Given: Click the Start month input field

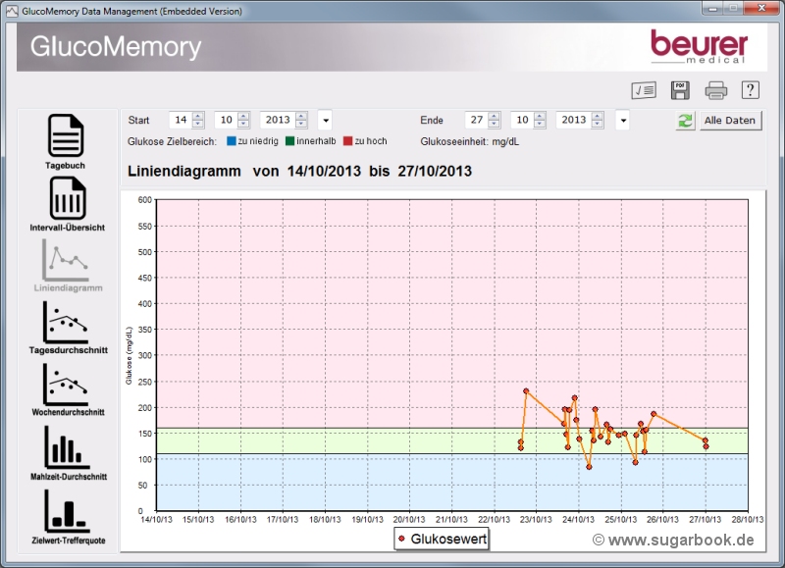Looking at the screenshot, I should click(x=227, y=120).
